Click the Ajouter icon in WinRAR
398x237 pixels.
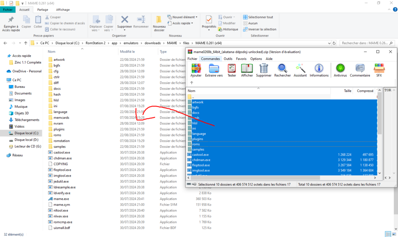click(x=195, y=68)
